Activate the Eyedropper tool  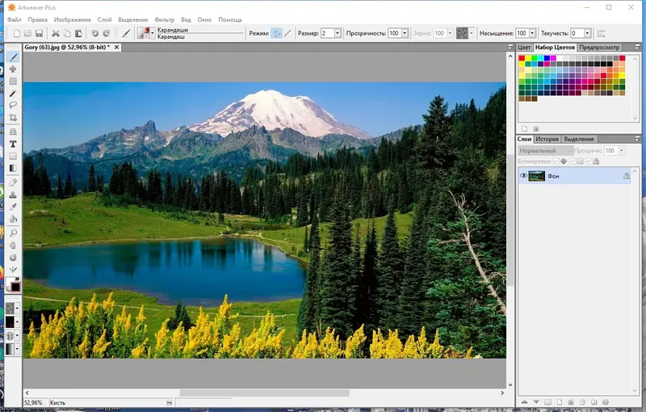coord(13,207)
